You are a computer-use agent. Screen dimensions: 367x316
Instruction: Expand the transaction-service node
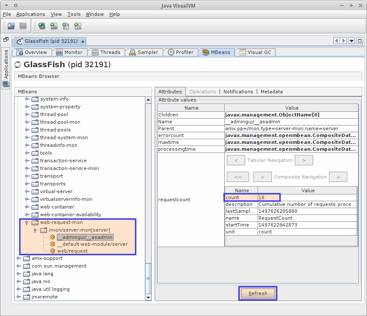click(27, 161)
